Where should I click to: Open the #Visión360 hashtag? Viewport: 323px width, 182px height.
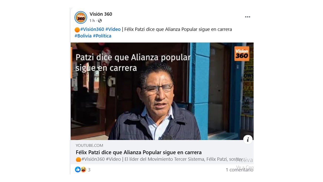tap(92, 29)
